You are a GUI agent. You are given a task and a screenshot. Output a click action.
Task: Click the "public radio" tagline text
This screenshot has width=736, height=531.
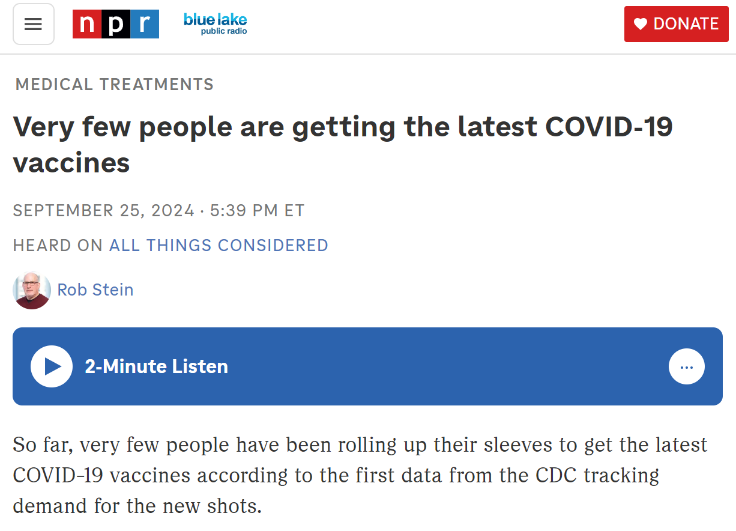(224, 32)
